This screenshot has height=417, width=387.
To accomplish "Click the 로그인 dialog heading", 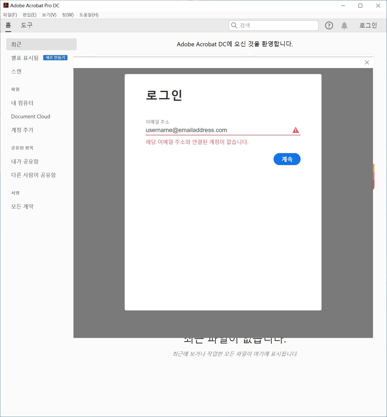I will (x=164, y=95).
